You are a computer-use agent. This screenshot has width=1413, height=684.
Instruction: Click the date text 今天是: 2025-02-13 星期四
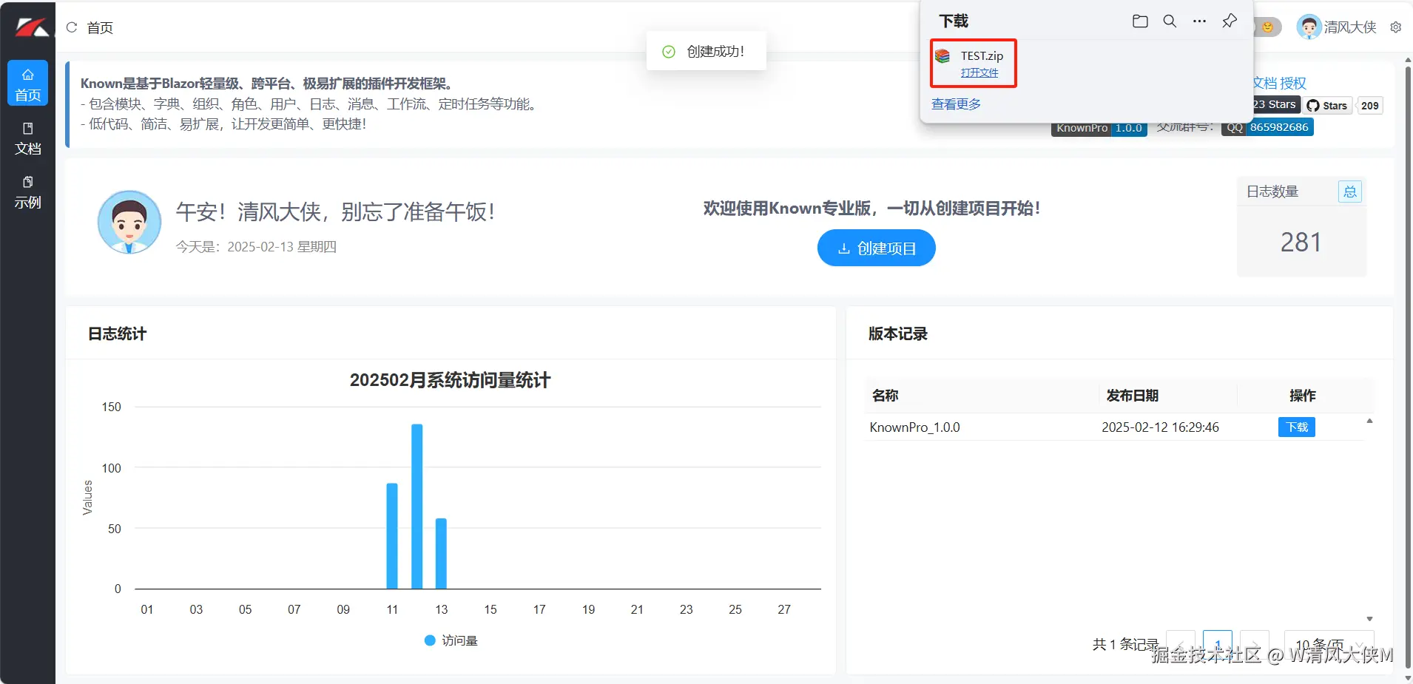pyautogui.click(x=256, y=247)
